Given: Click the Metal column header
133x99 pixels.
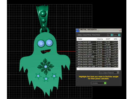Looking at the screenshot, I should click(86, 39).
